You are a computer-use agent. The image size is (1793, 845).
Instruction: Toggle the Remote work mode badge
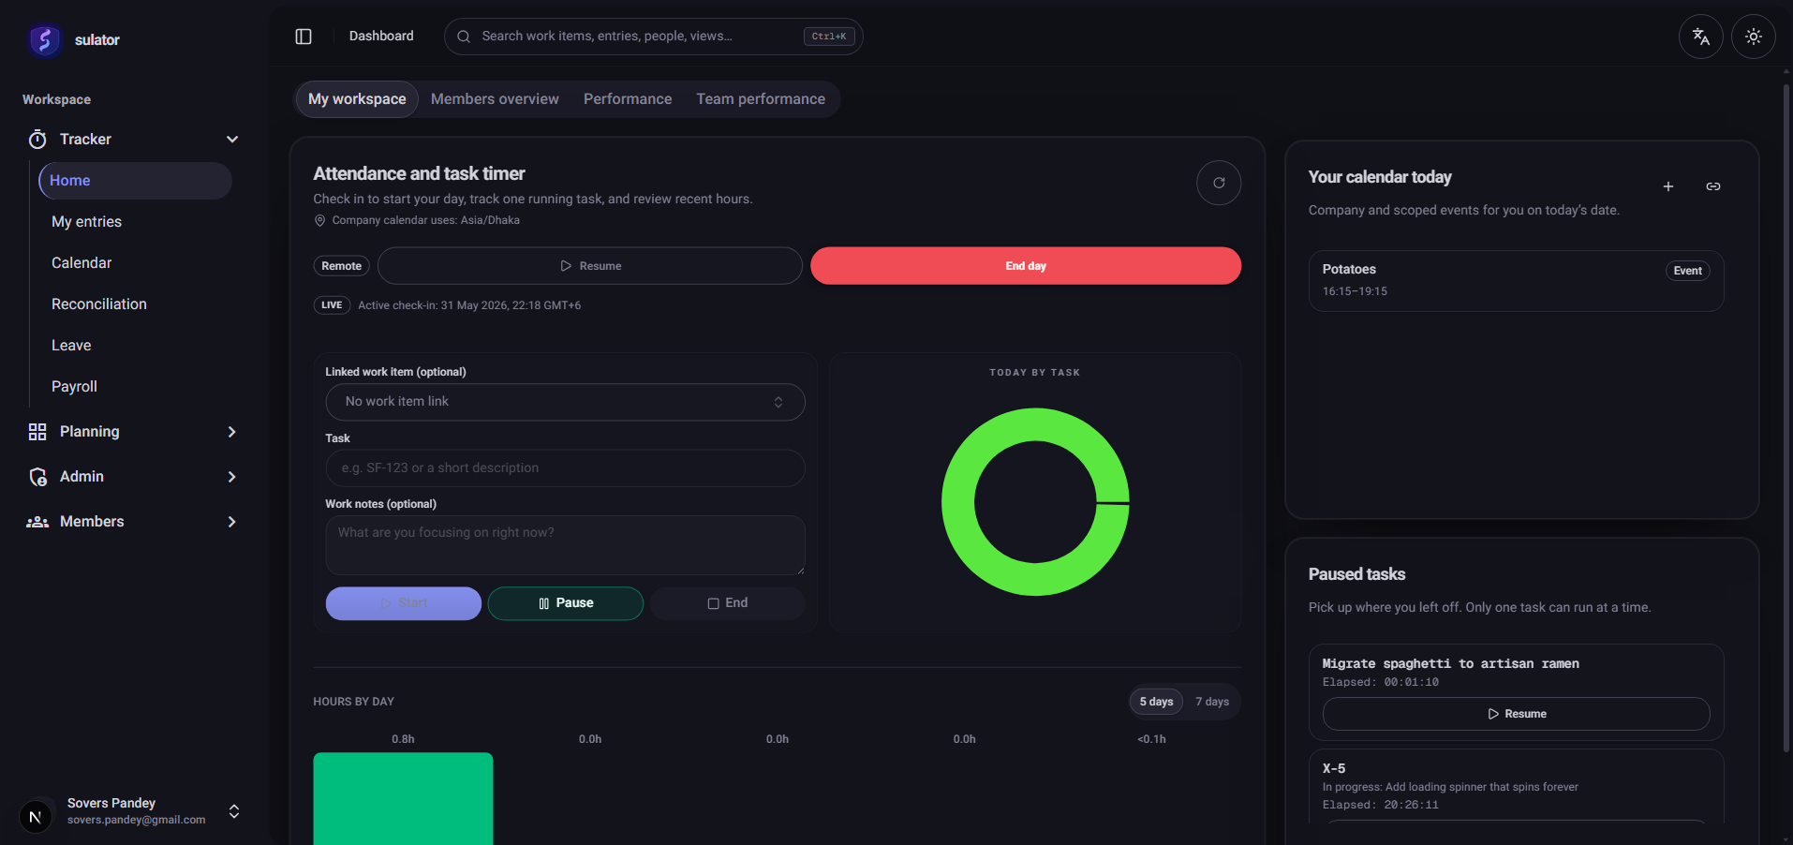[342, 266]
